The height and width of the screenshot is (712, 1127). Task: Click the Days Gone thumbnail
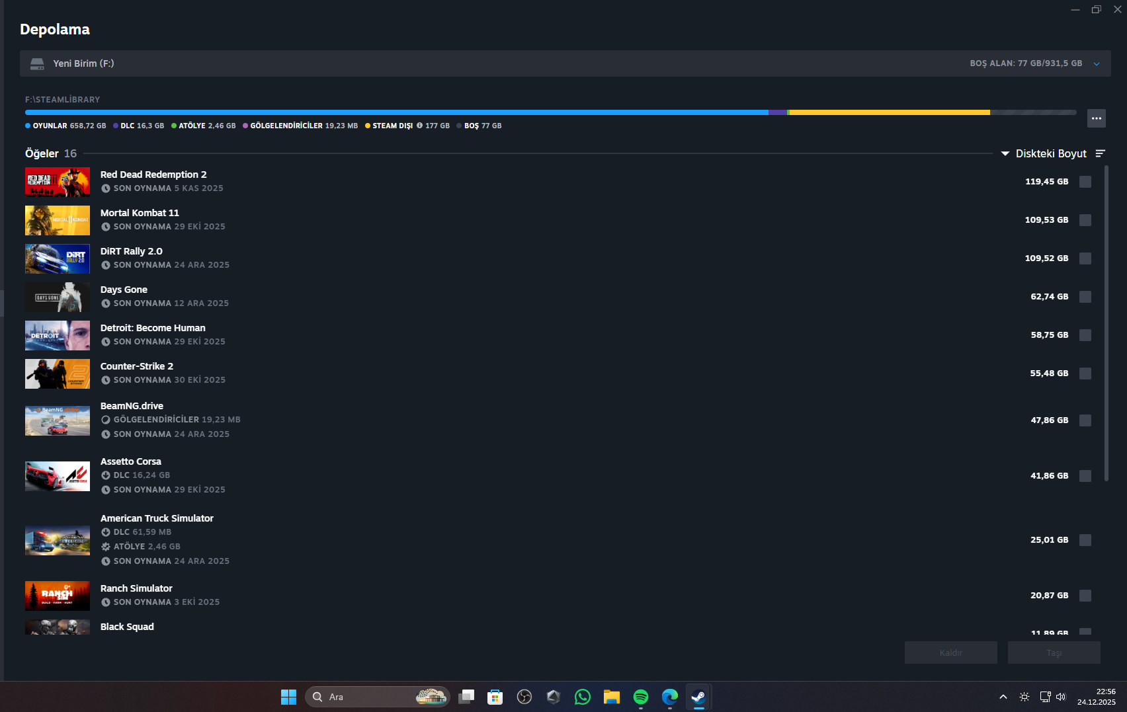pyautogui.click(x=58, y=297)
